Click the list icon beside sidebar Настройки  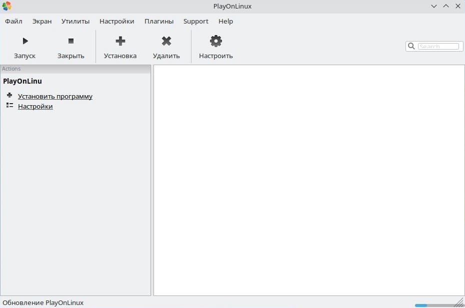coord(9,106)
